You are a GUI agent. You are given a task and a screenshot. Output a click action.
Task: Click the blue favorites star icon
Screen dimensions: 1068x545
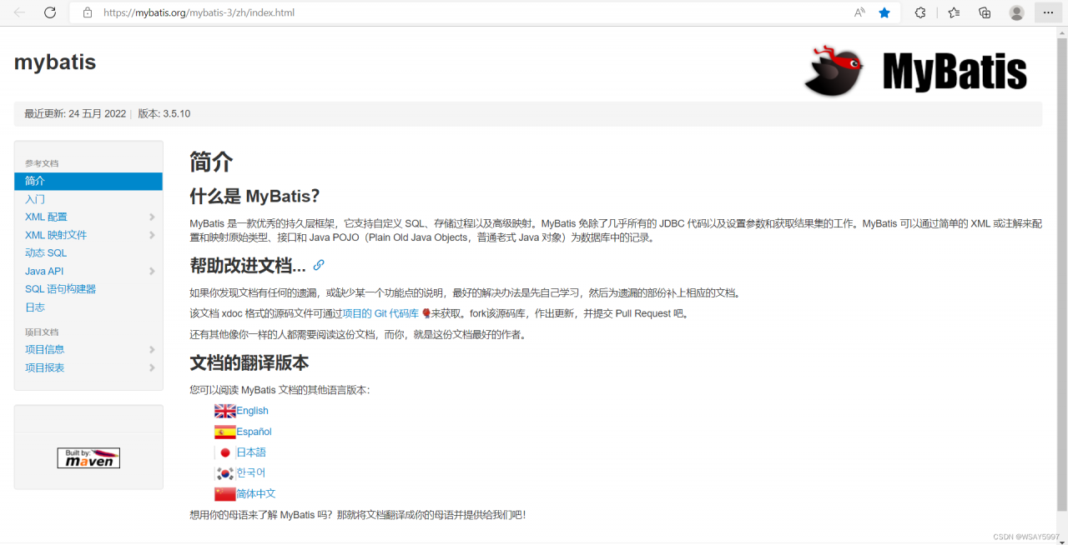pyautogui.click(x=884, y=12)
